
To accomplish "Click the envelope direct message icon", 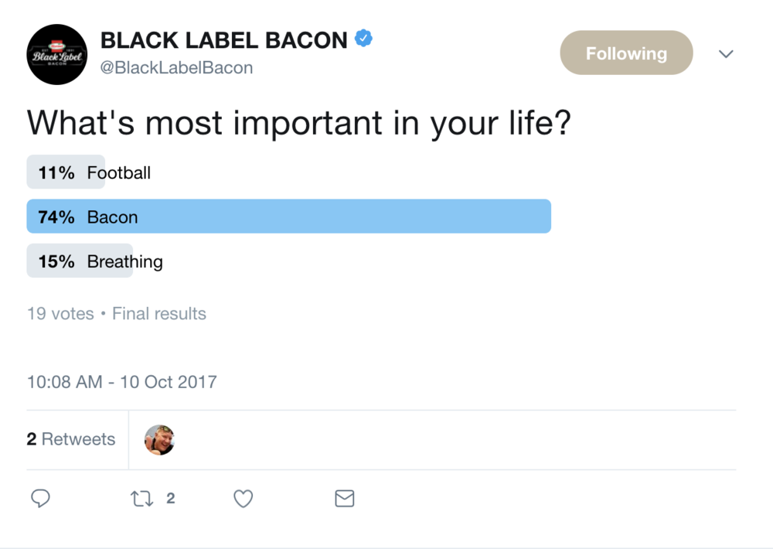I will pyautogui.click(x=345, y=499).
